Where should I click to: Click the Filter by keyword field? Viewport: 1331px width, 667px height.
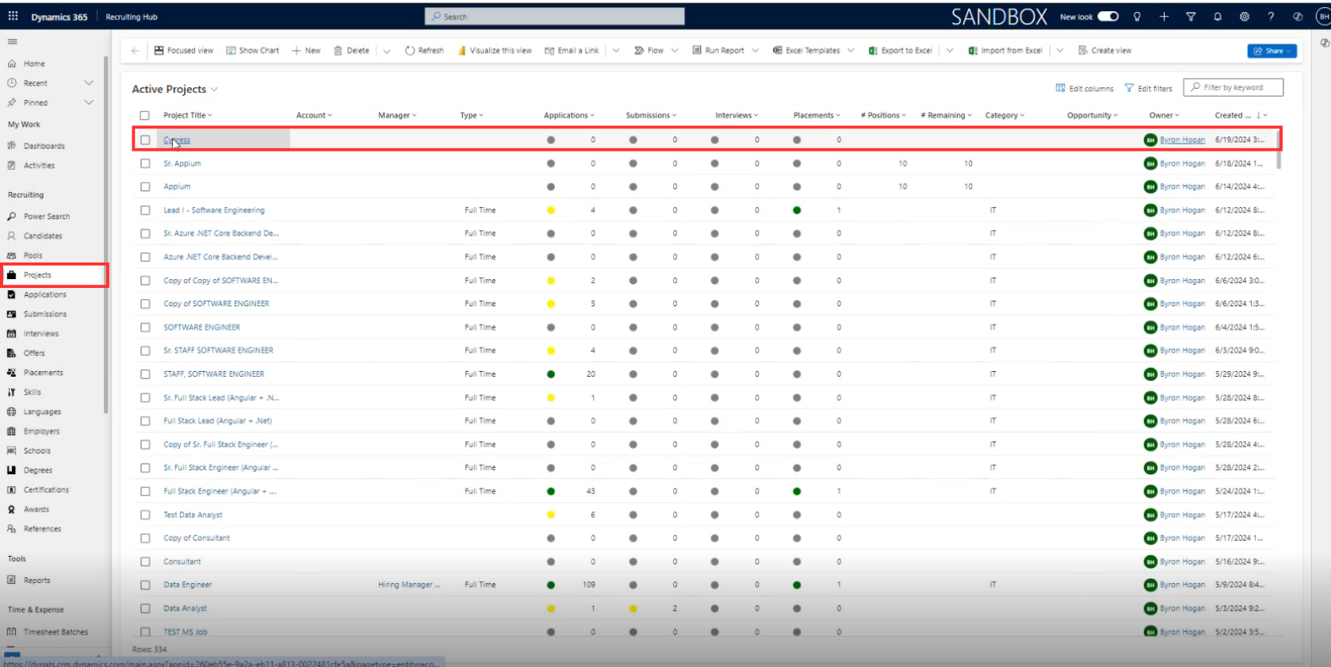click(1233, 88)
